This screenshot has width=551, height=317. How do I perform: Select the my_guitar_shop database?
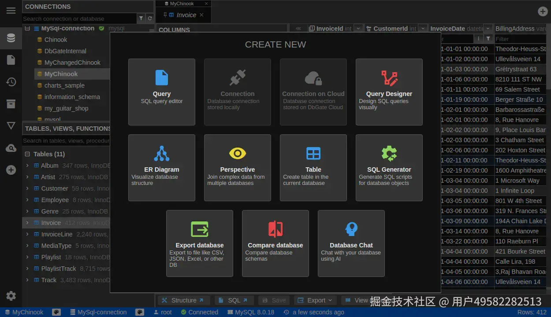pos(66,108)
